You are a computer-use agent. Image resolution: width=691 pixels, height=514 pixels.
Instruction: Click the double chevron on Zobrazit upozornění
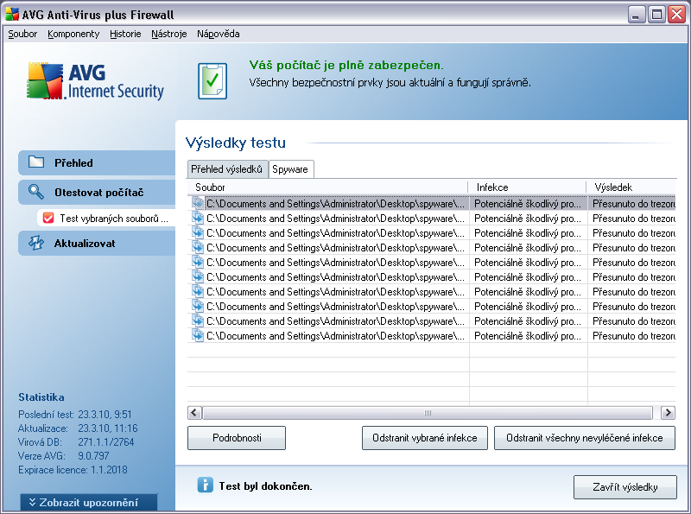32,502
